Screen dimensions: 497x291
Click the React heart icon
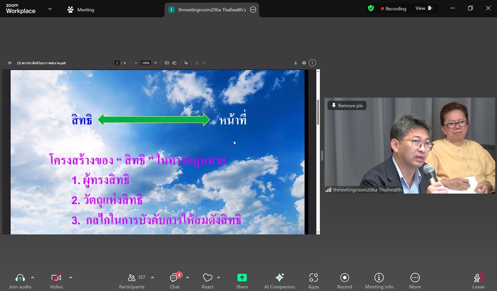point(207,278)
